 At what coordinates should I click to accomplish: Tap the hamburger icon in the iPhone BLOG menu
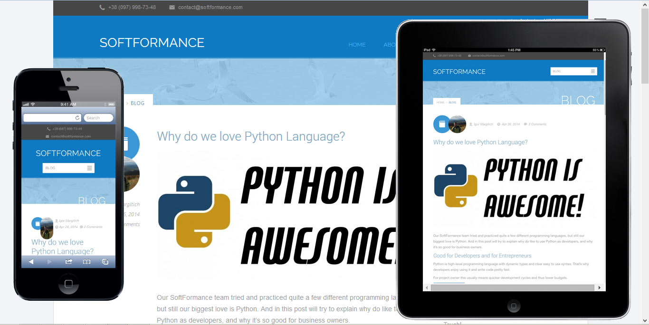[89, 168]
